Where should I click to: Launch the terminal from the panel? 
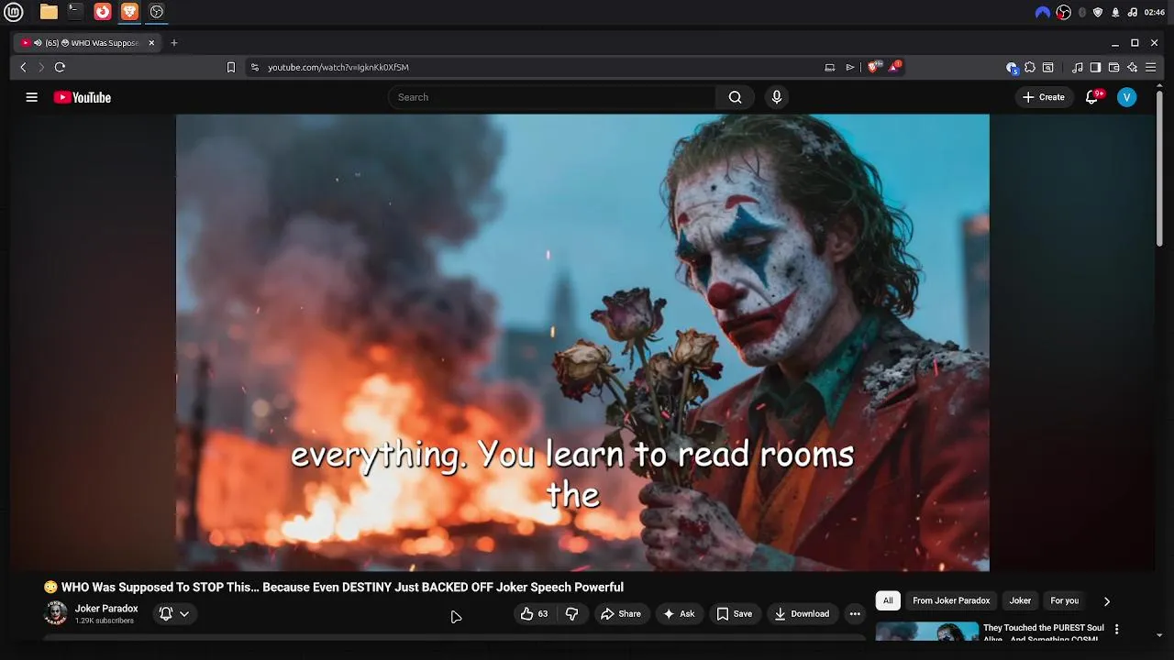click(75, 12)
